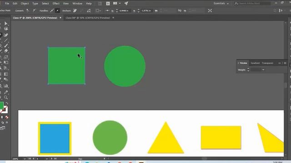291x163 pixels.
Task: Open the Help menu
Action: coord(89,4)
